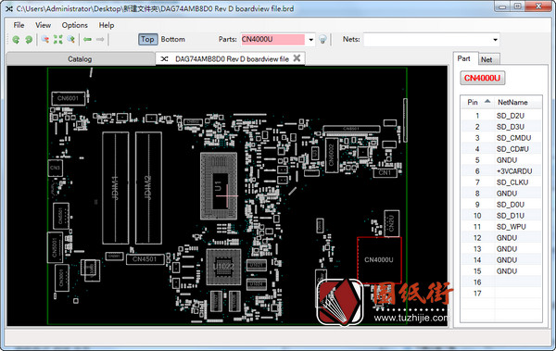The width and height of the screenshot is (556, 351).
Task: Minimize the boardview window
Action: coord(502,6)
